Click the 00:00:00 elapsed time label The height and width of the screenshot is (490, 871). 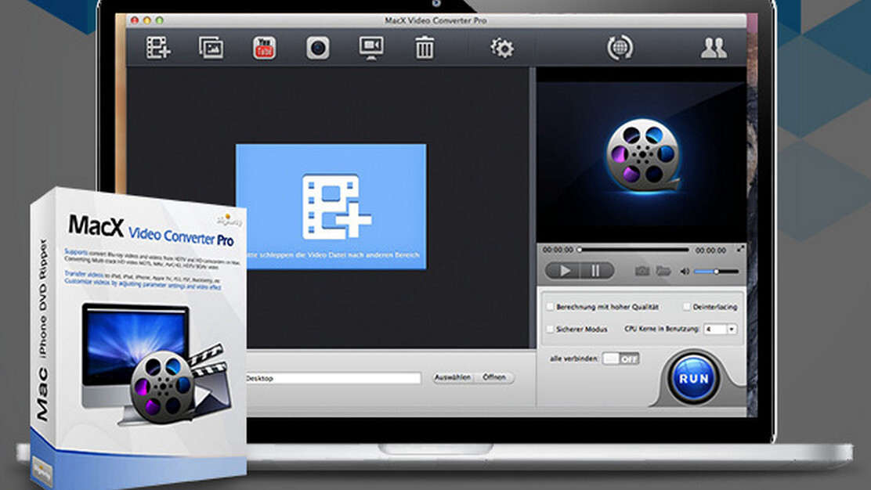pos(558,250)
